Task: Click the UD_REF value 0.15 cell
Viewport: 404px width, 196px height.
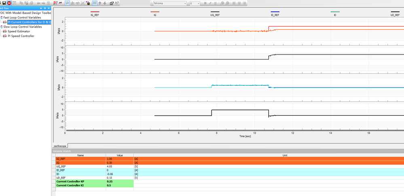Action: coord(120,178)
